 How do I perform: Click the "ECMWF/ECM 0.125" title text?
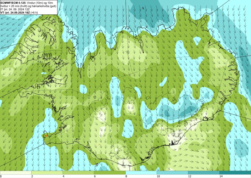coord(14,2)
